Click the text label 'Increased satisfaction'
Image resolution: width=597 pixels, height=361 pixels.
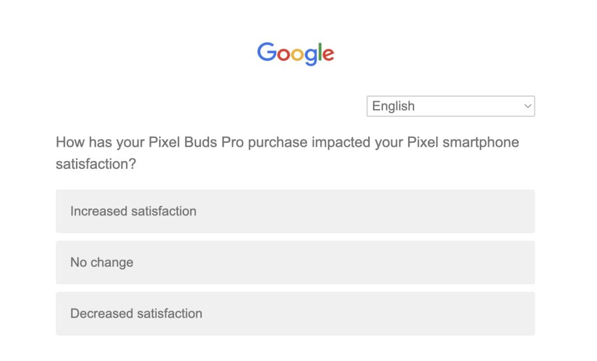[133, 211]
